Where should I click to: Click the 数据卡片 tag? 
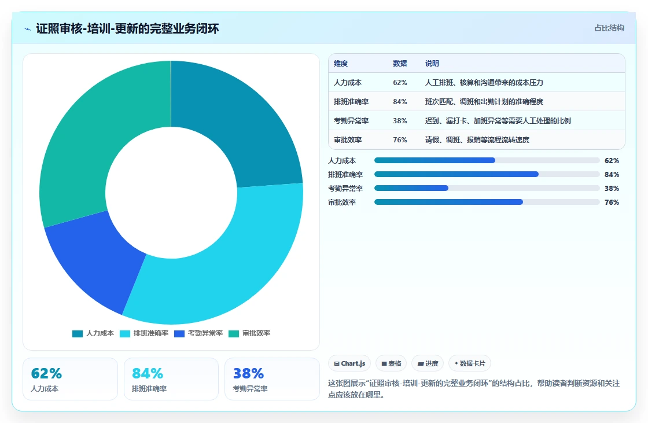tap(469, 363)
